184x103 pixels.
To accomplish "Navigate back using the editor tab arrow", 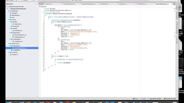I will pyautogui.click(x=40, y=4).
